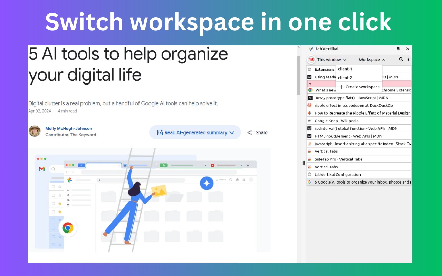The height and width of the screenshot is (276, 442).
Task: Click the SideTab Pro rainbow favicon
Action: click(310, 159)
